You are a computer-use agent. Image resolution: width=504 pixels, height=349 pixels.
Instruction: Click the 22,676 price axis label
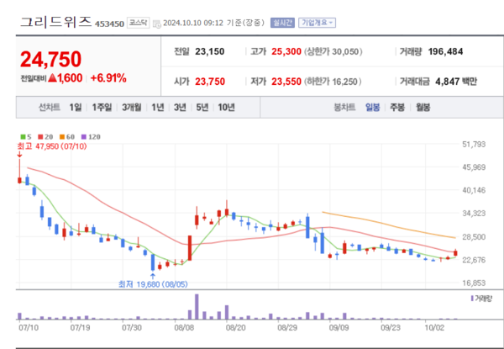pyautogui.click(x=474, y=260)
